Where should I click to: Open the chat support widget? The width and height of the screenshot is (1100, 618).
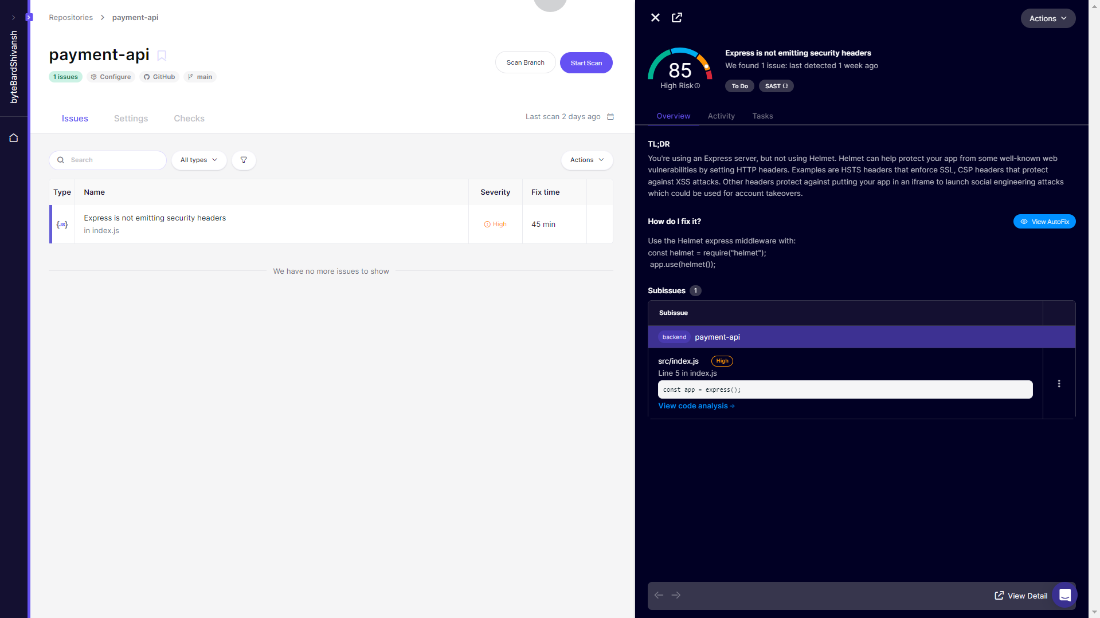pos(1064,595)
